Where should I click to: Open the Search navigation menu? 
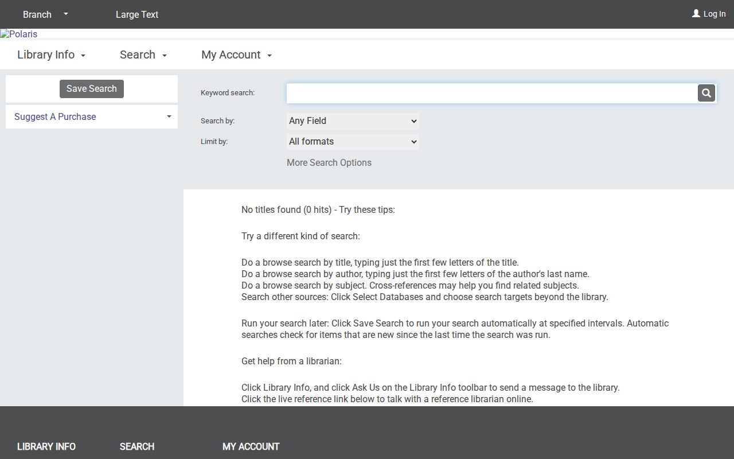143,55
